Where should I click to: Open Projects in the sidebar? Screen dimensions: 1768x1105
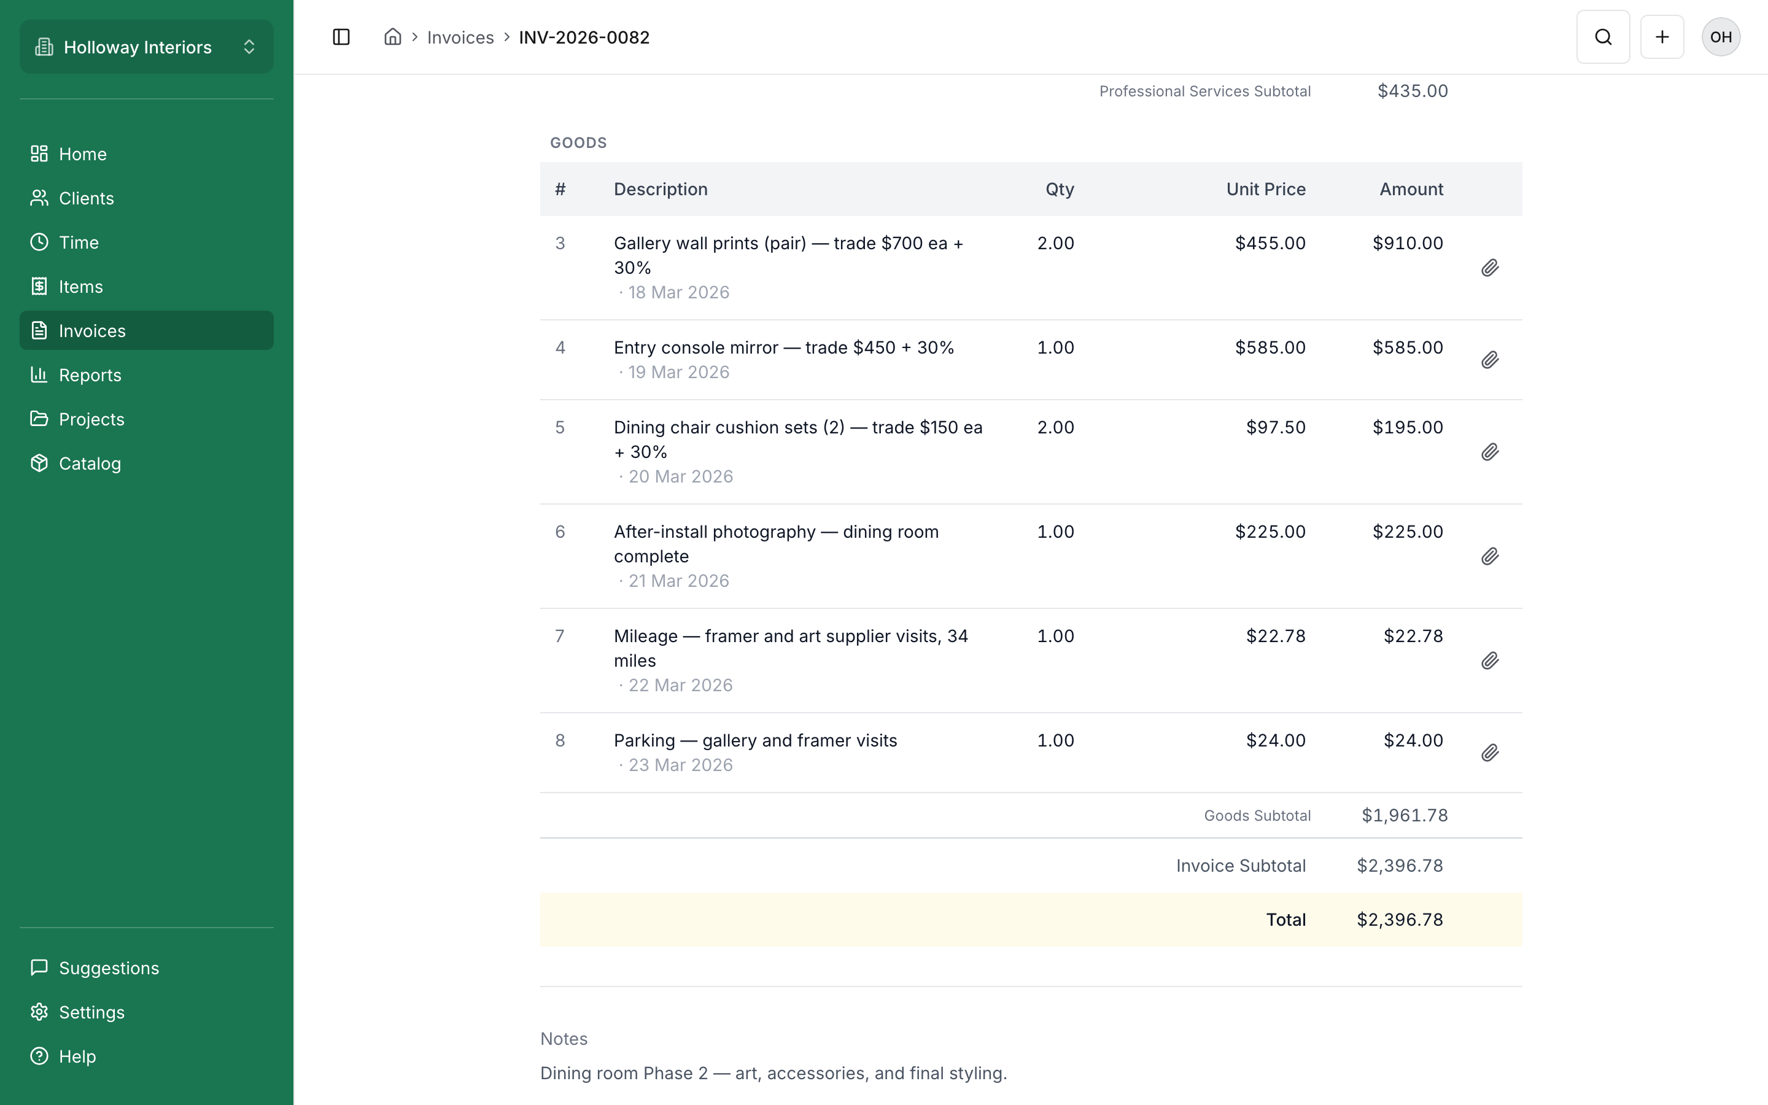pyautogui.click(x=147, y=419)
